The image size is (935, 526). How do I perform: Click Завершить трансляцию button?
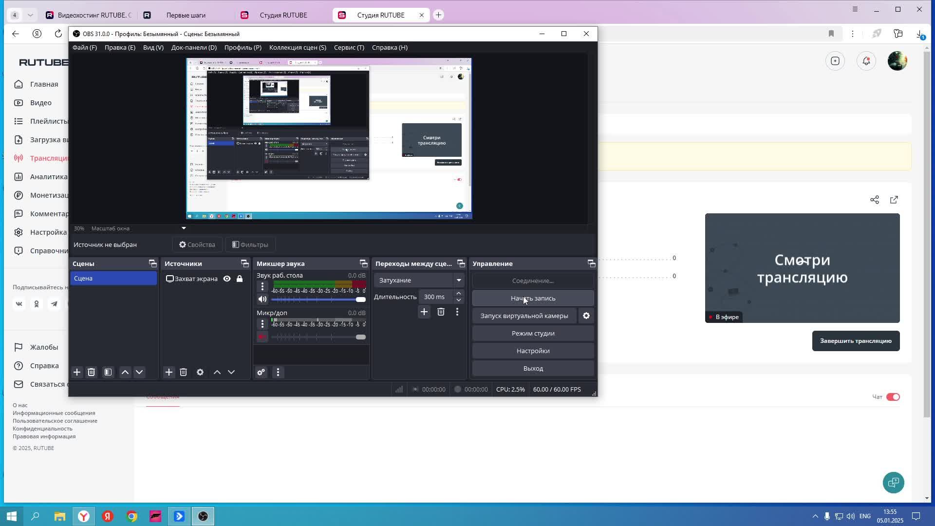pyautogui.click(x=856, y=341)
